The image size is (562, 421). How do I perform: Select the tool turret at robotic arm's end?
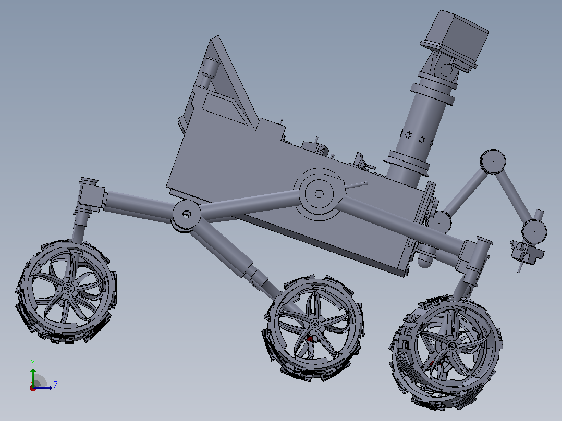click(526, 252)
